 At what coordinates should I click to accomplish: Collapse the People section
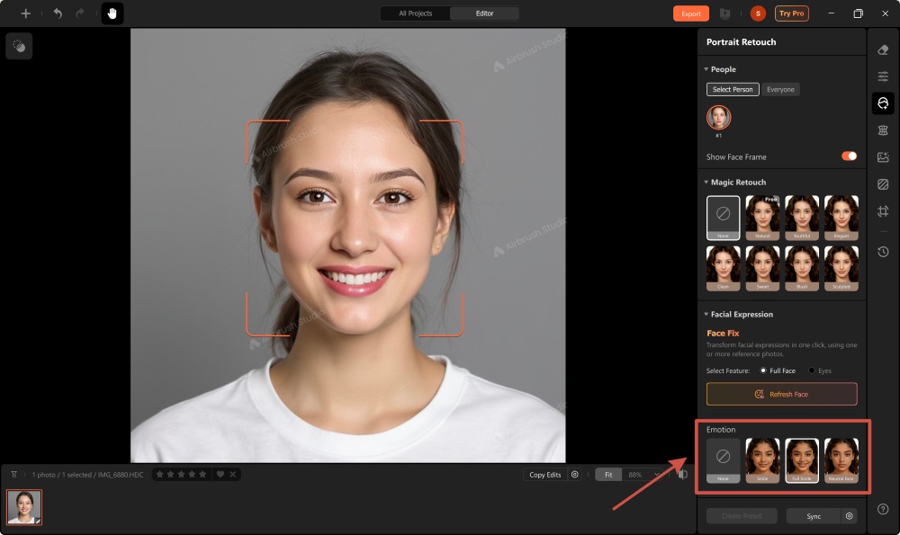706,69
